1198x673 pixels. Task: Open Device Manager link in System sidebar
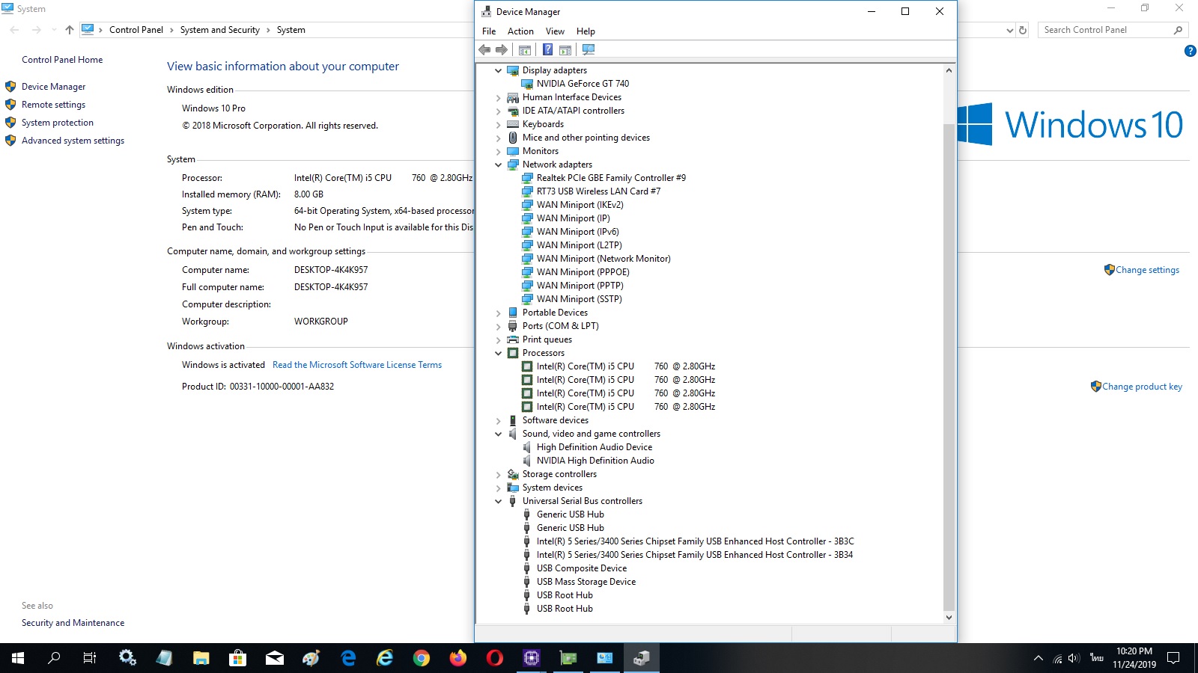pos(53,87)
